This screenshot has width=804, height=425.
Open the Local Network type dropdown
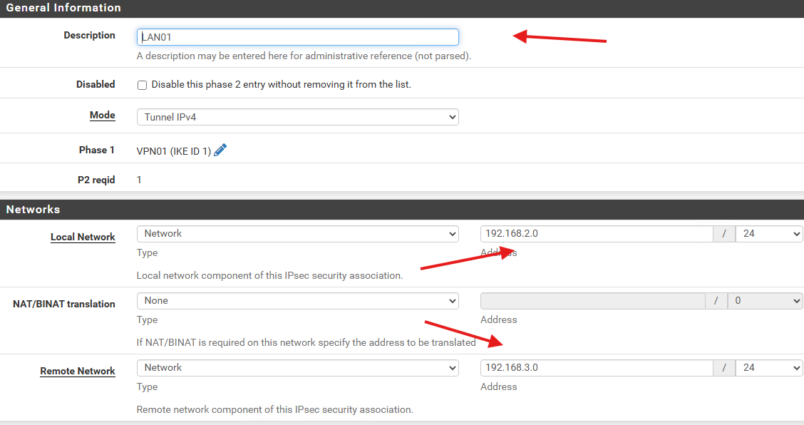297,234
